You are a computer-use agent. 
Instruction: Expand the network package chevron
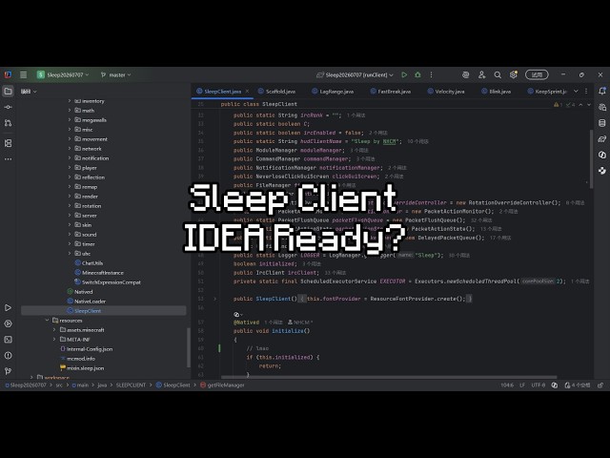[70, 149]
